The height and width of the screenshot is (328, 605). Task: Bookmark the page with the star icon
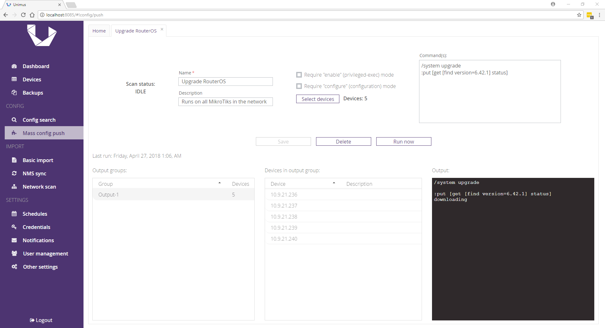tap(579, 15)
